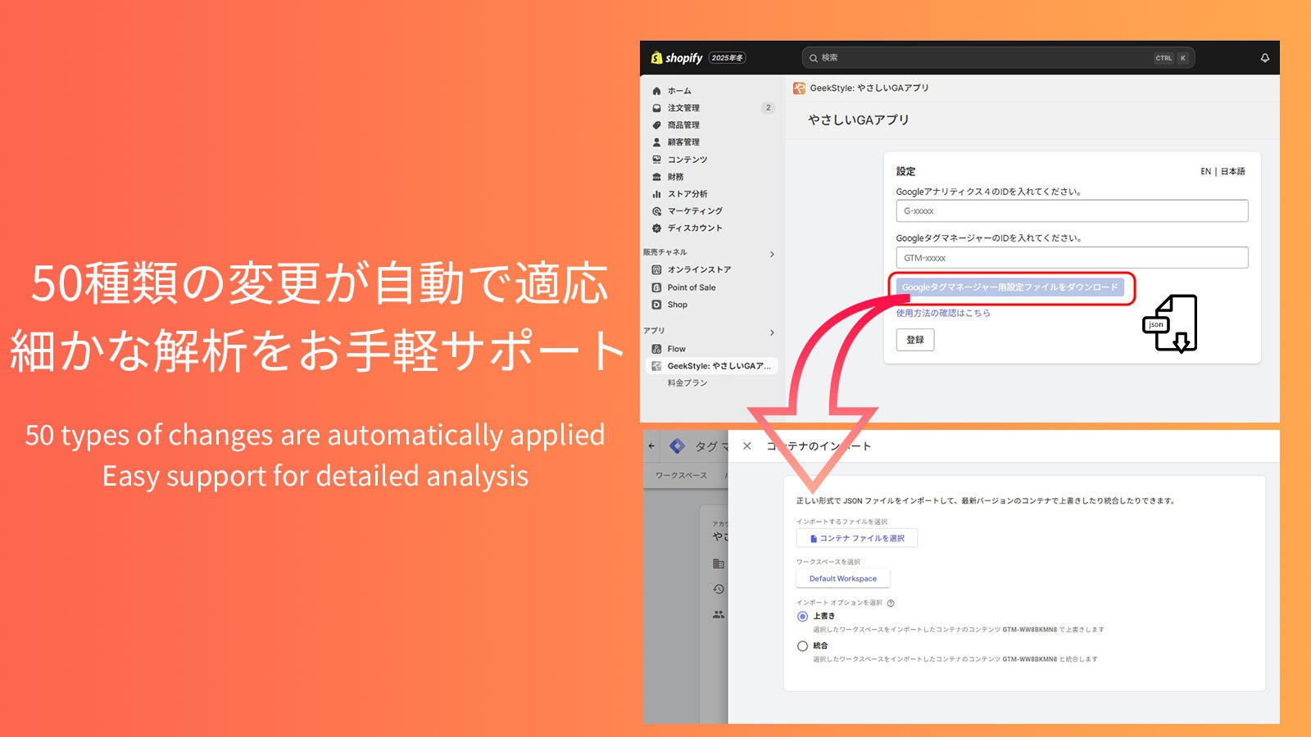Viewport: 1311px width, 737px height.
Task: Open the 使用方法の確認はこちら link
Action: tap(942, 313)
